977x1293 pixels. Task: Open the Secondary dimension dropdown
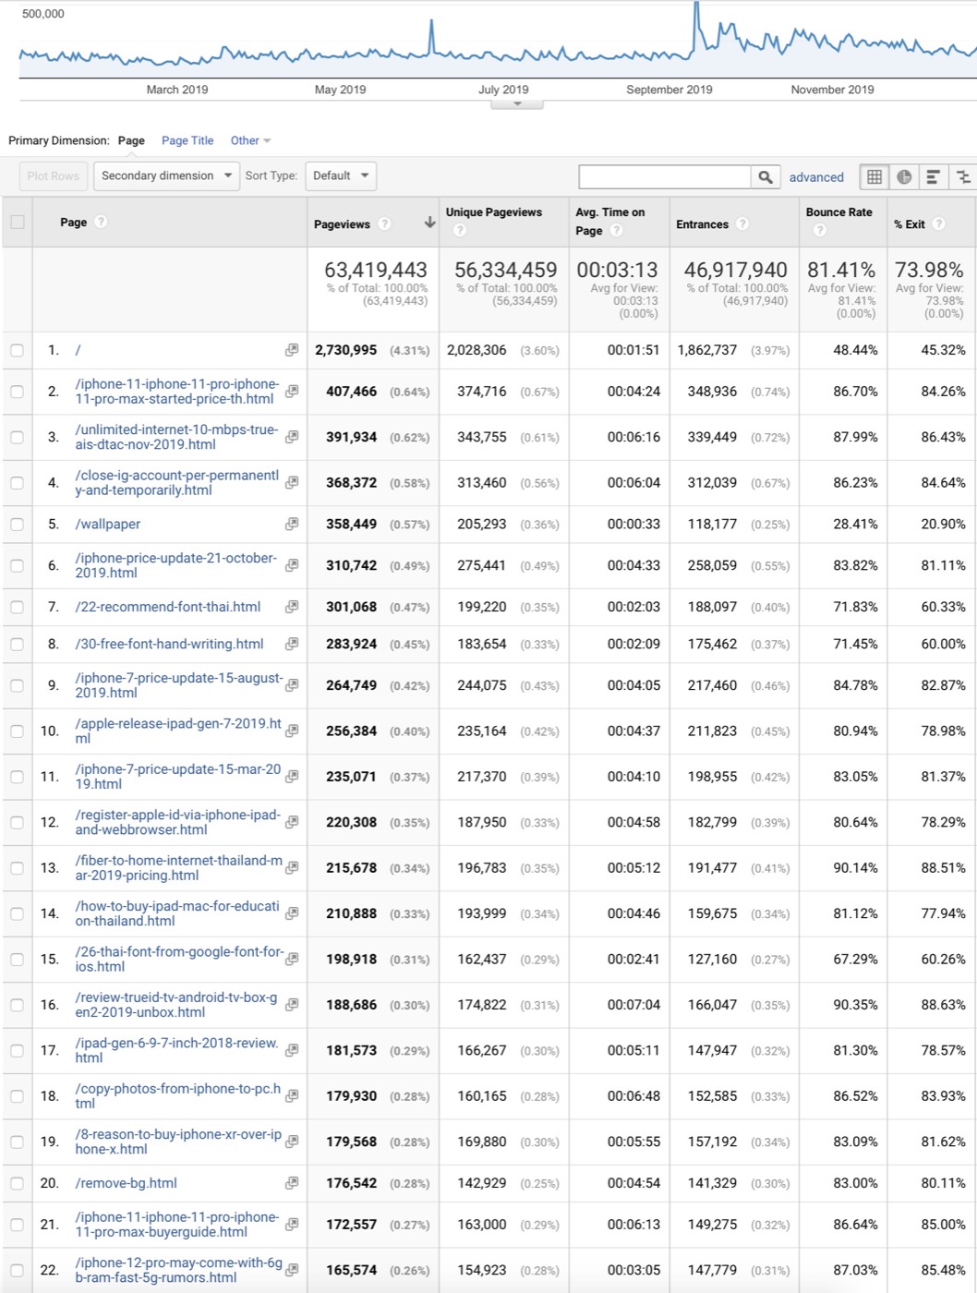(x=166, y=175)
